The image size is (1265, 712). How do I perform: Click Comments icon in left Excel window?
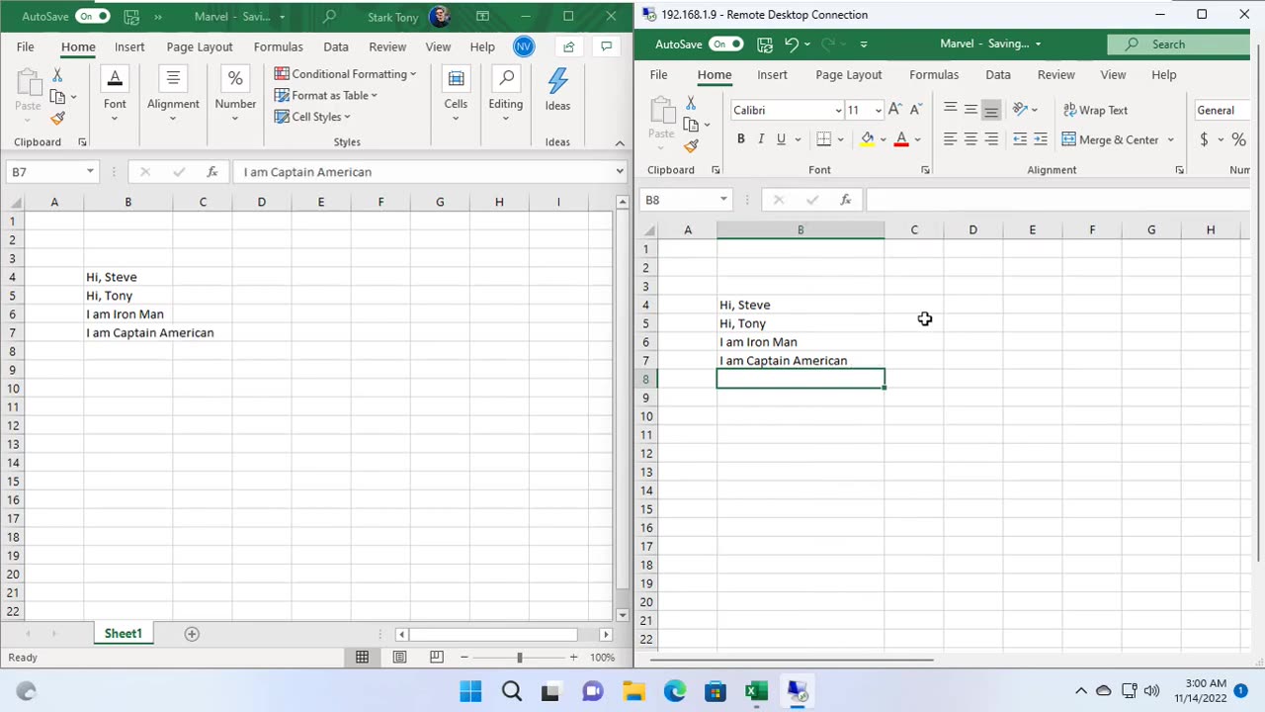pyautogui.click(x=608, y=46)
